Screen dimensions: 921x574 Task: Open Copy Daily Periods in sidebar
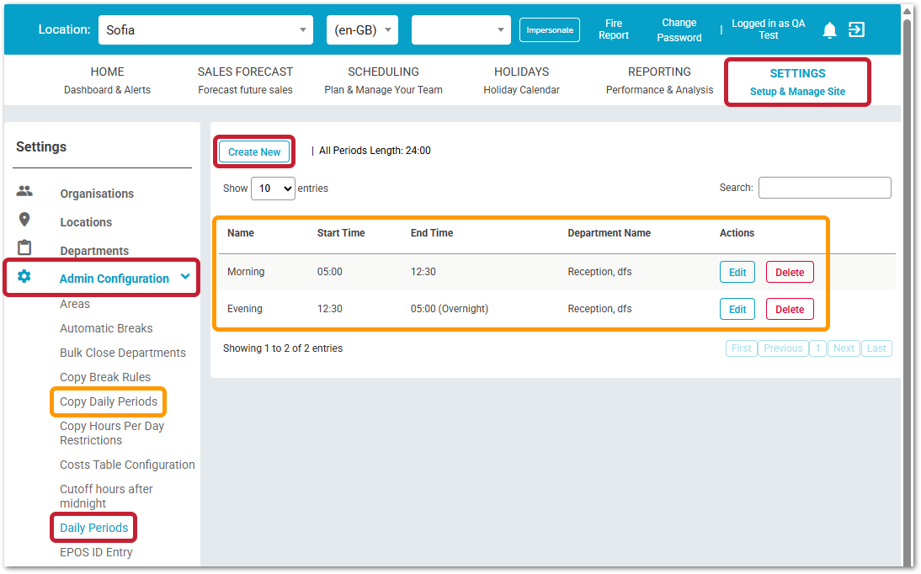tap(109, 401)
